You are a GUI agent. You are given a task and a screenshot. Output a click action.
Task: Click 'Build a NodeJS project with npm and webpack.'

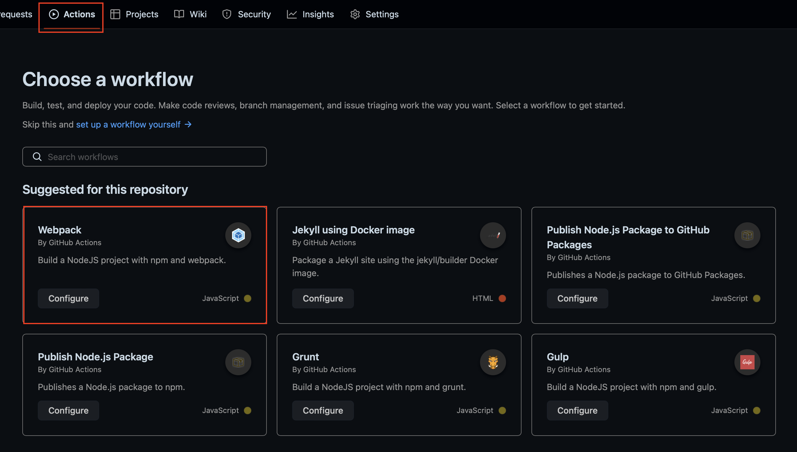click(132, 260)
